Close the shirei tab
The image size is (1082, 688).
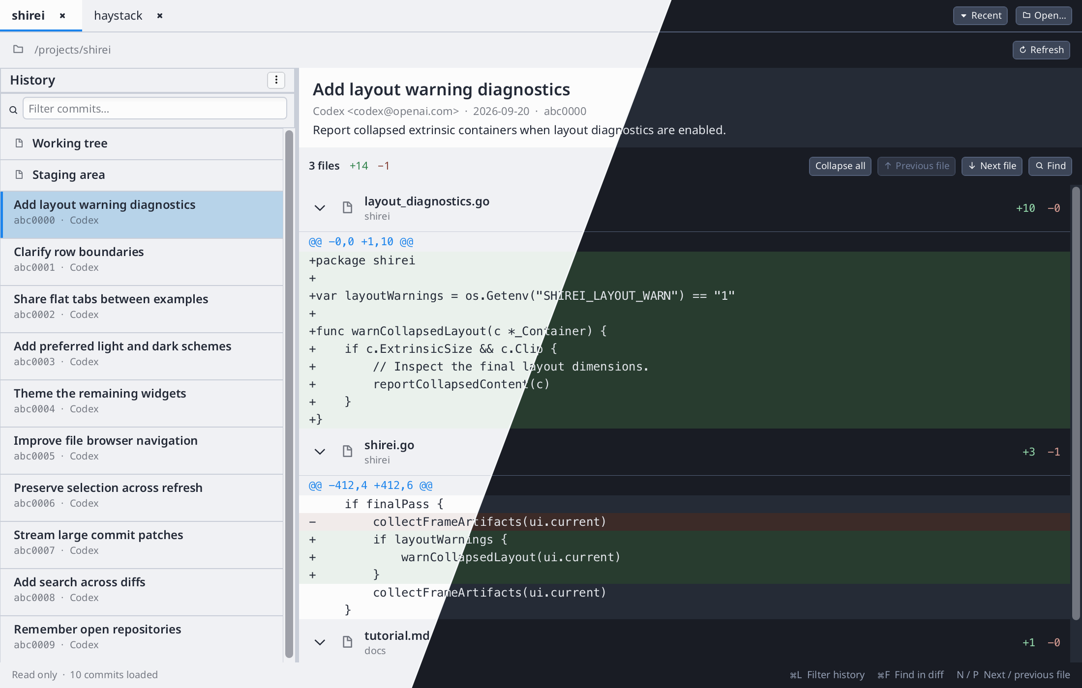(62, 16)
